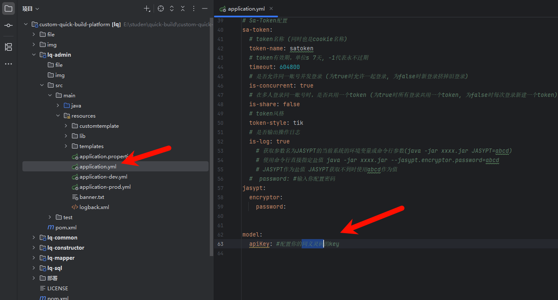Click the Collapse All icon in project panel
This screenshot has width=558, height=300.
click(183, 8)
